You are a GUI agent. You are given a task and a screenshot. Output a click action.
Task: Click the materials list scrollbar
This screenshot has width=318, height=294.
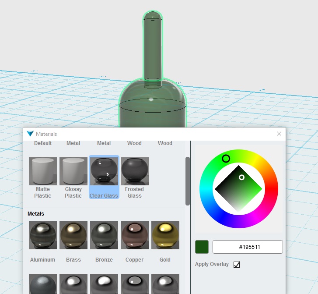click(x=188, y=181)
